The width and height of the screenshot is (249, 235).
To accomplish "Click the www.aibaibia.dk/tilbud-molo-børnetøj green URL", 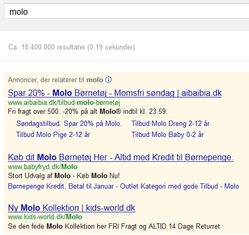I will click(x=64, y=103).
